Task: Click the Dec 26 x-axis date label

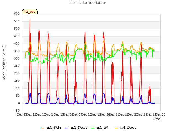Action: (x=160, y=114)
